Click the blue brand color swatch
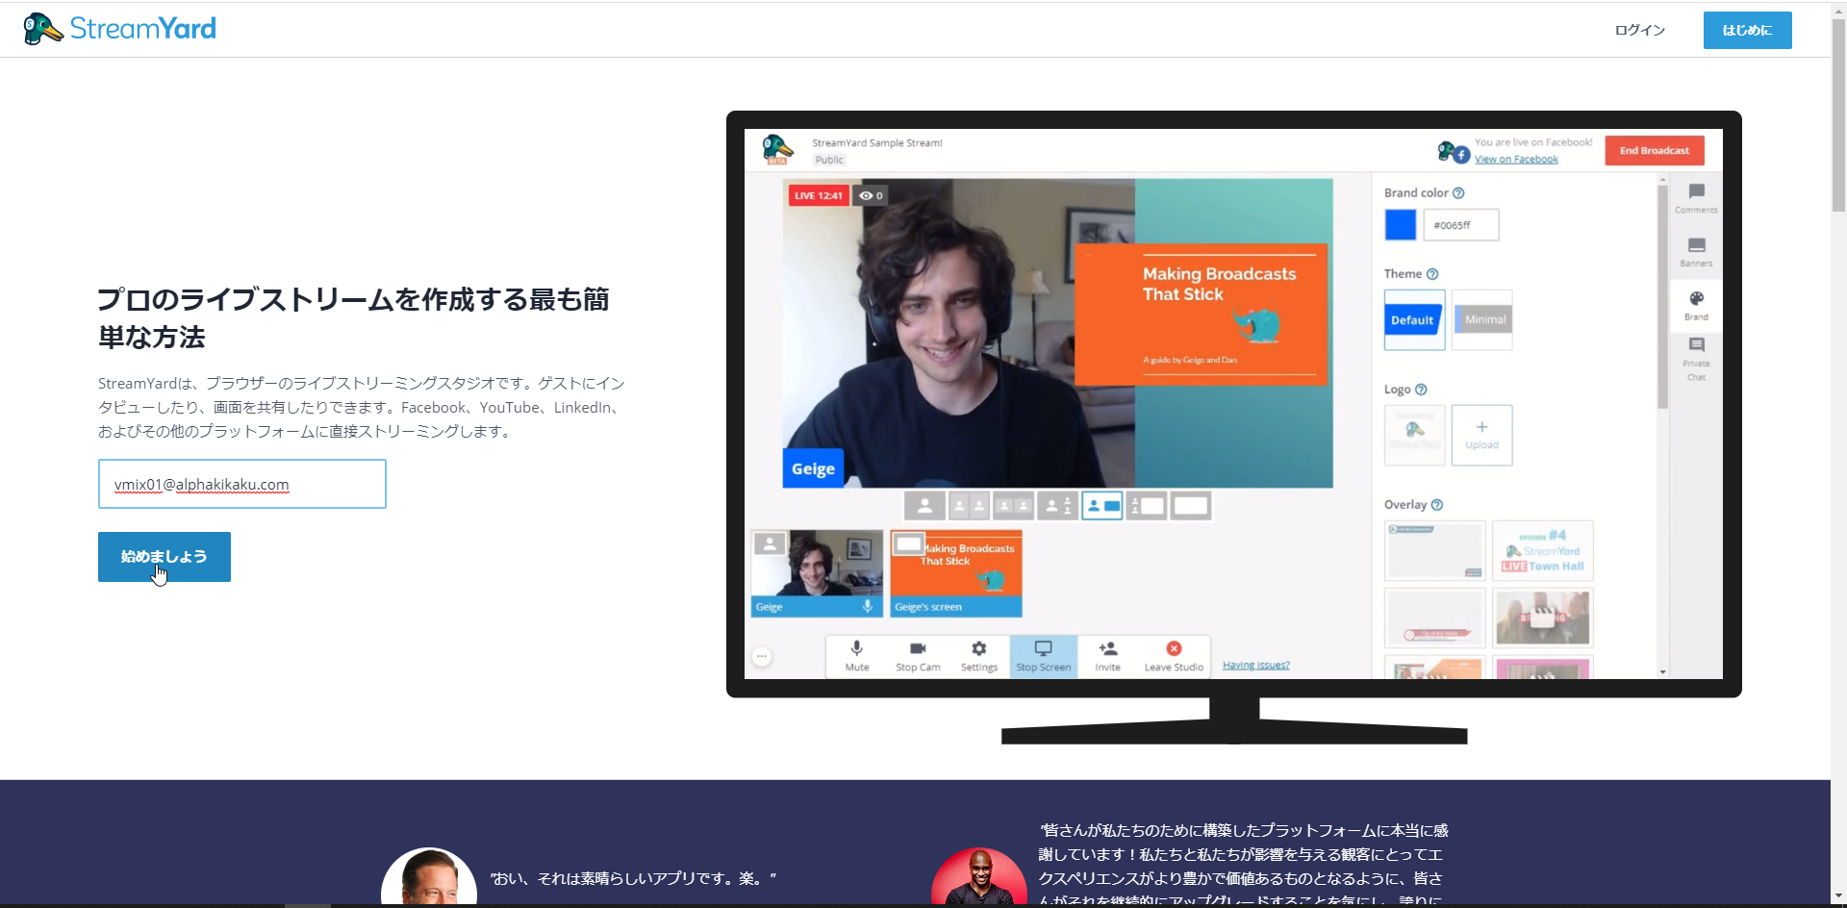This screenshot has height=908, width=1847. click(1401, 225)
